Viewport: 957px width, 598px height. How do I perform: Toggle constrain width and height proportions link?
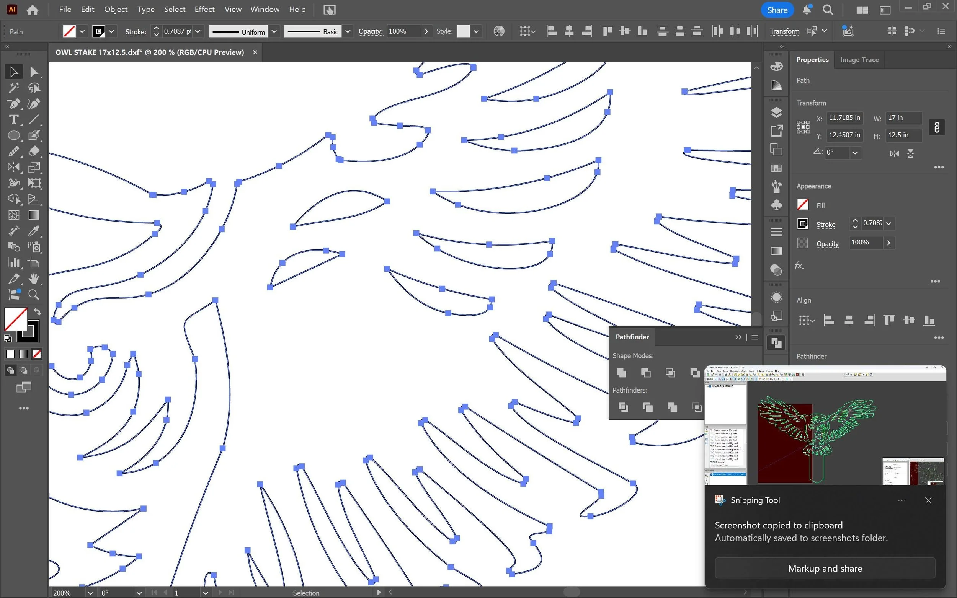[936, 127]
